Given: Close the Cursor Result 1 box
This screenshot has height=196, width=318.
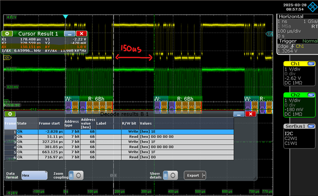Looking at the screenshot, I should [81, 34].
